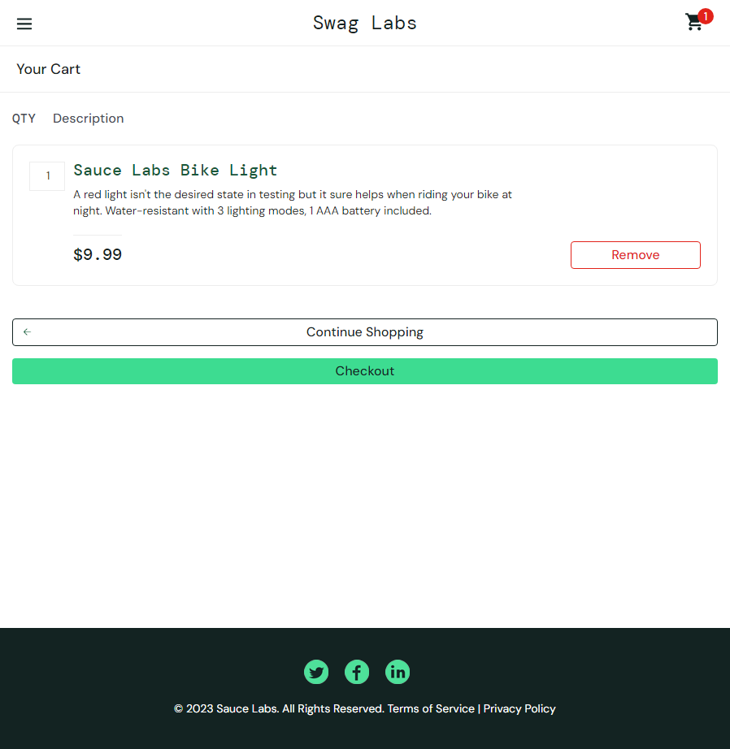The height and width of the screenshot is (749, 730).
Task: Click the back arrow in Continue Shopping
Action: click(x=28, y=331)
